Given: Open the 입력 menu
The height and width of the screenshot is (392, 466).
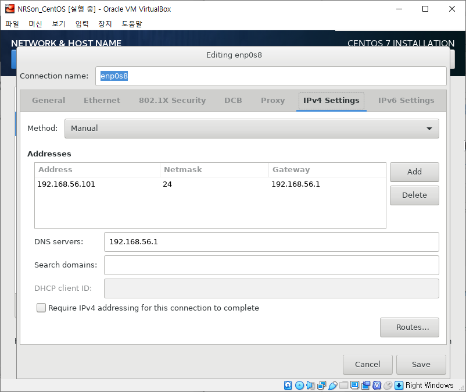Looking at the screenshot, I should click(82, 24).
